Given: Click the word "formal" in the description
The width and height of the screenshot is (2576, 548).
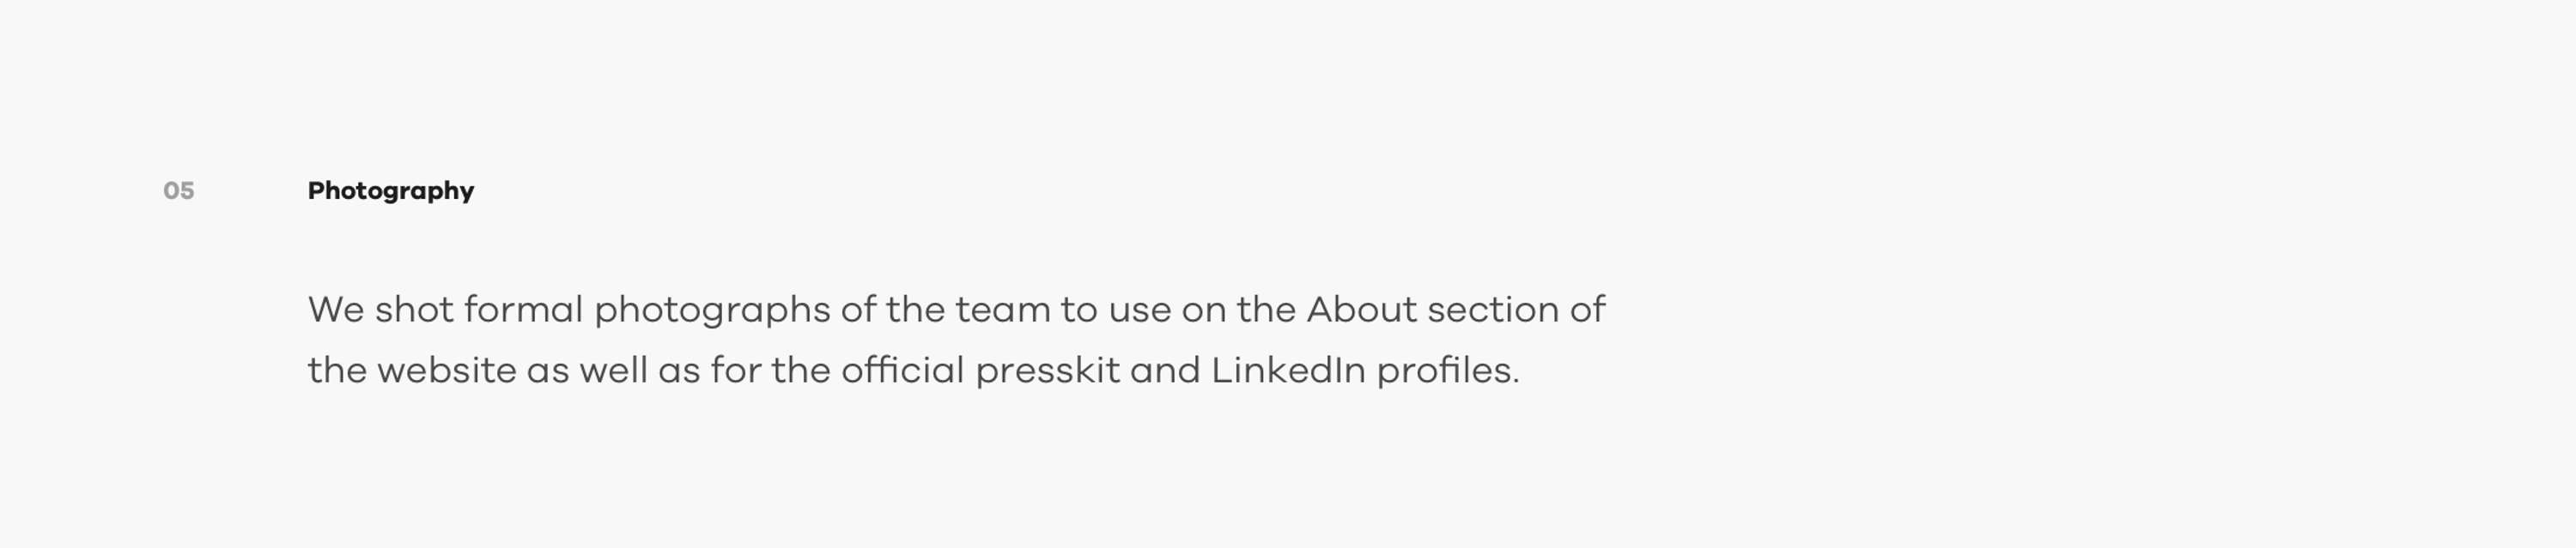Looking at the screenshot, I should tap(523, 310).
